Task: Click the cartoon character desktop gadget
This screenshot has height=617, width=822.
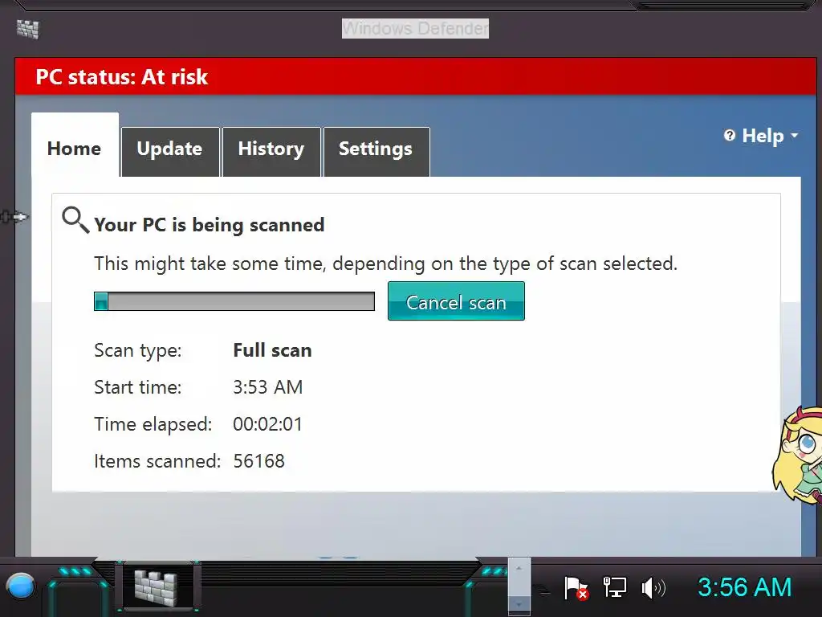Action: click(x=798, y=456)
